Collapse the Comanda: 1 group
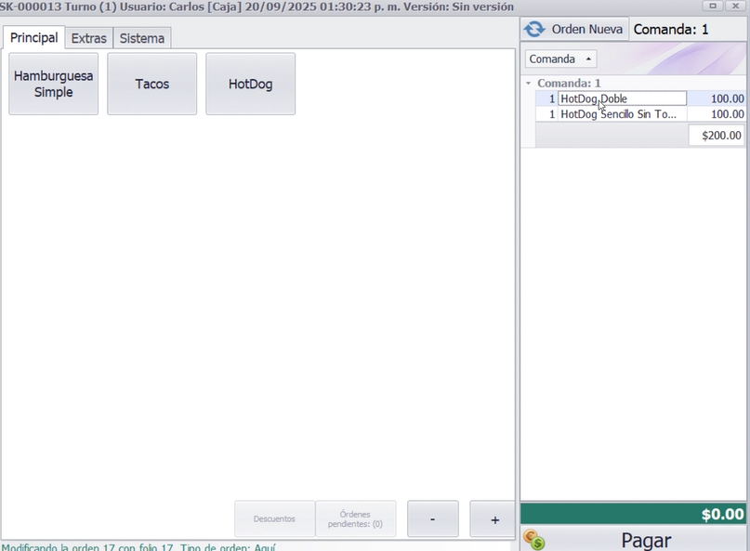750x551 pixels. point(529,84)
